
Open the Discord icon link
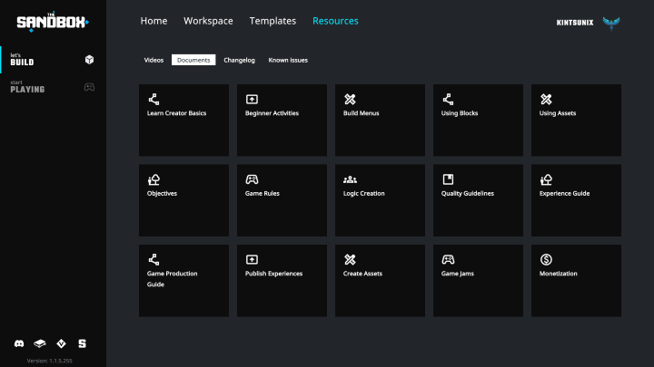tap(19, 343)
